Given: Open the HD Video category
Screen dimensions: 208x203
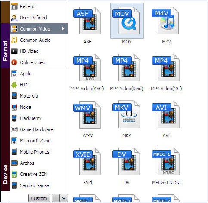Looking at the screenshot, I should pos(39,51).
